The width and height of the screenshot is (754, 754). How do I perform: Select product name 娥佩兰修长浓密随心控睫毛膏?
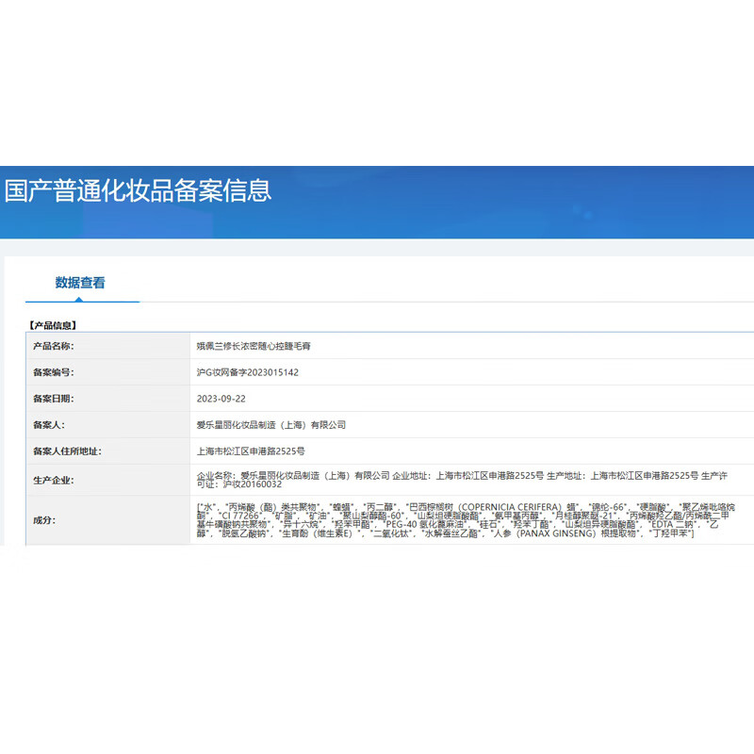tap(253, 346)
